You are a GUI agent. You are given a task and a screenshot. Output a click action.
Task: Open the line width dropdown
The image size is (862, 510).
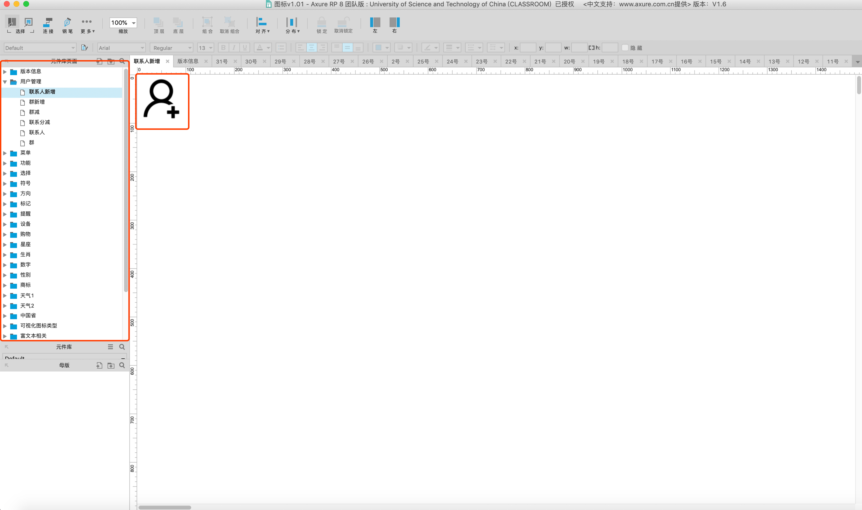(452, 48)
